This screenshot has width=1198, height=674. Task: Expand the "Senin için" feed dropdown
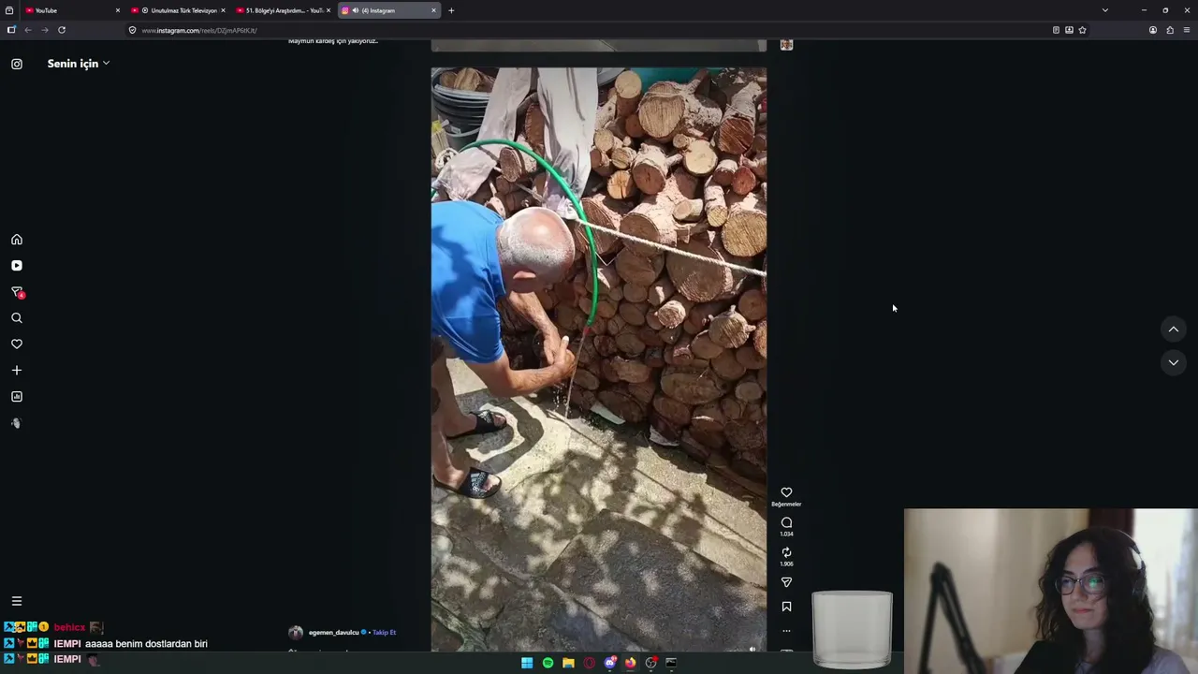[x=79, y=64]
